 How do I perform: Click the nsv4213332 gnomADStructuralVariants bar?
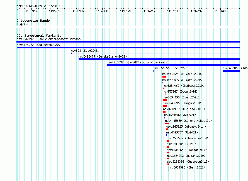tap(174, 65)
